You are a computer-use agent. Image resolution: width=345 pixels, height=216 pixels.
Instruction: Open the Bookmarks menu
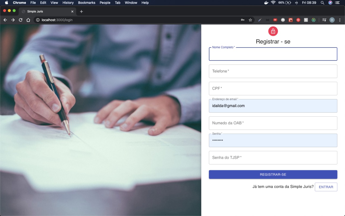tap(87, 3)
